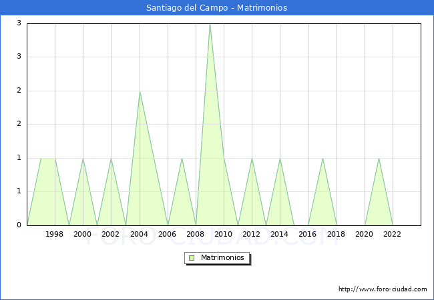Click the 2014 data peak
Screen dimensions: 434x300
(280, 159)
